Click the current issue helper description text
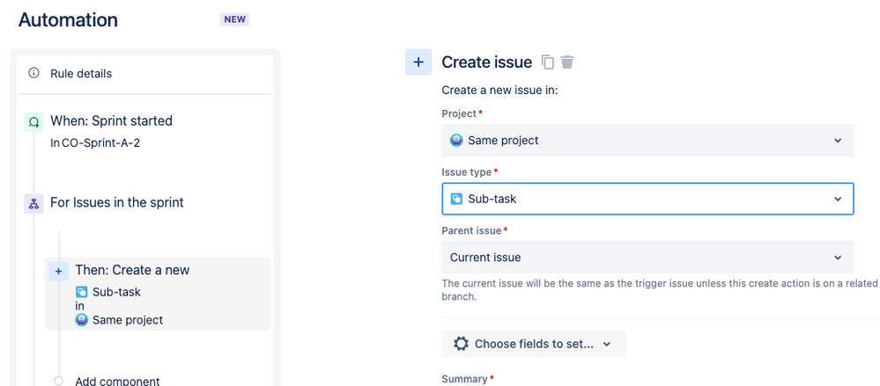Screen dimensions: 880x386 tap(661, 290)
